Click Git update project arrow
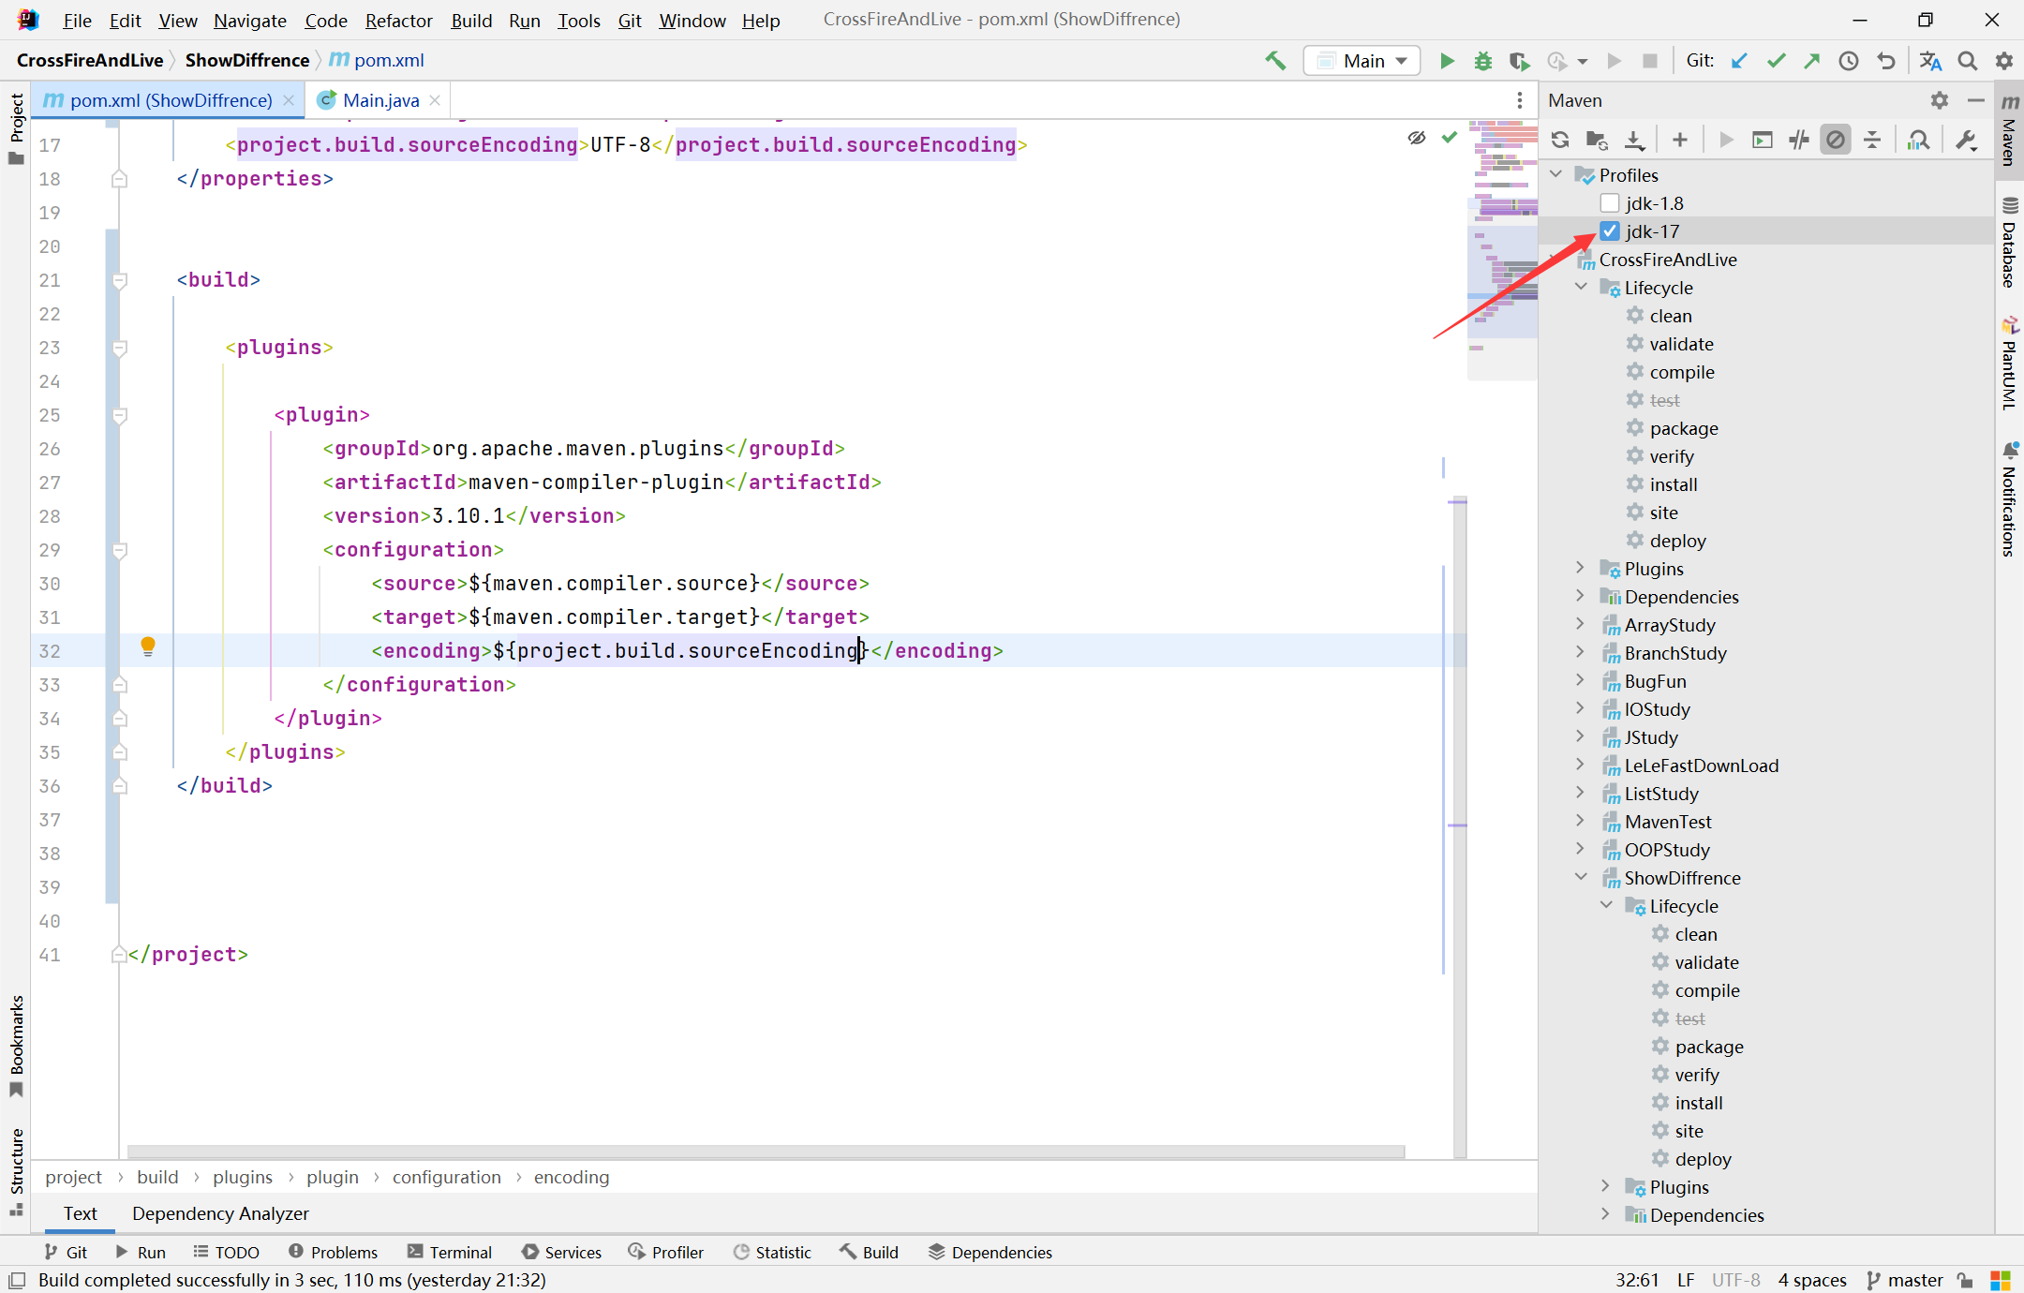Screen dimensions: 2024x1293 1739,61
